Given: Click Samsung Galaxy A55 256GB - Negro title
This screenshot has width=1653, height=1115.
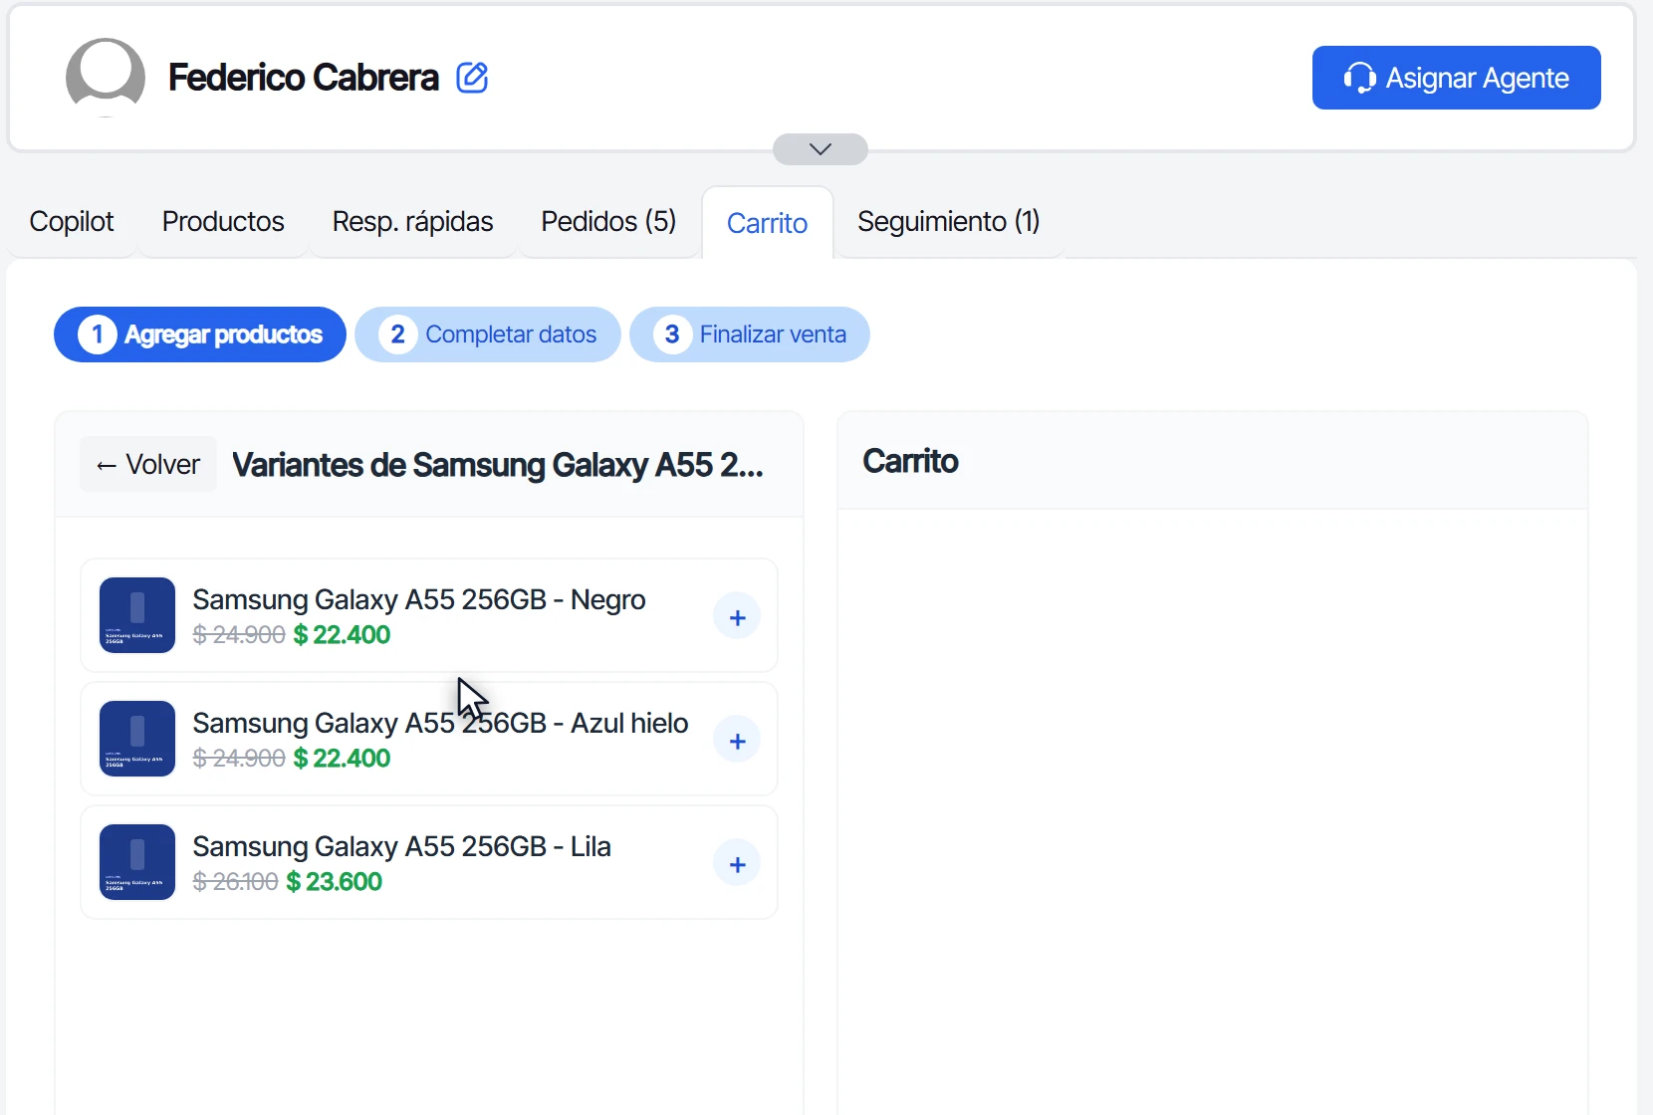Looking at the screenshot, I should click(x=419, y=599).
